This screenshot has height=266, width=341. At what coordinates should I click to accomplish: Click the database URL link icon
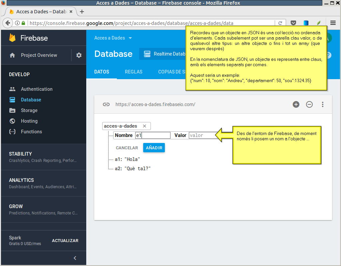(106, 104)
